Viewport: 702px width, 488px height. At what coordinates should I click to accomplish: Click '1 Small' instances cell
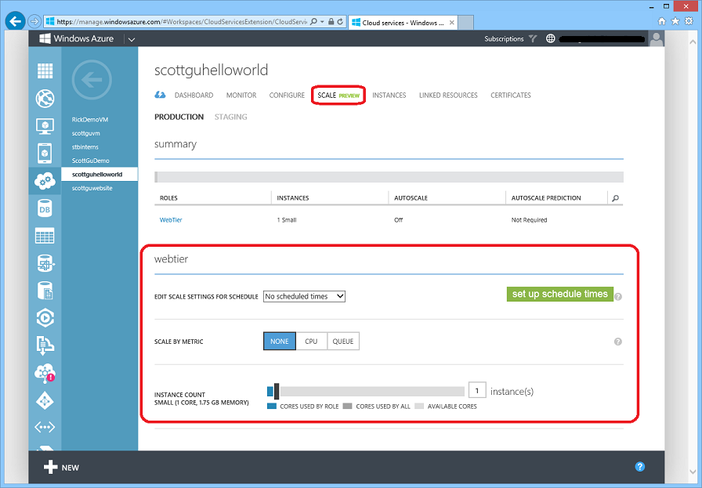[287, 220]
